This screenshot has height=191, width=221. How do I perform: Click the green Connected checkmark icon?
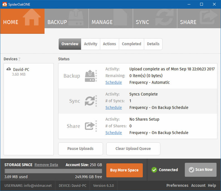[154, 170]
